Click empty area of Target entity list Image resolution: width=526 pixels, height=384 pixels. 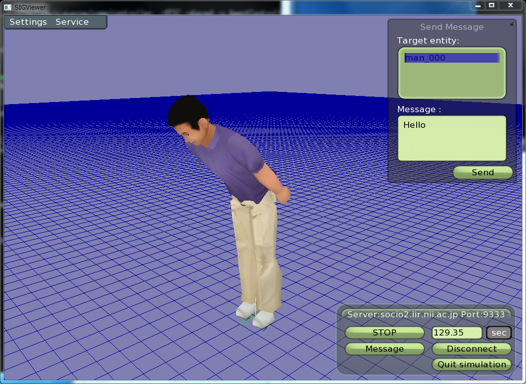pyautogui.click(x=451, y=81)
